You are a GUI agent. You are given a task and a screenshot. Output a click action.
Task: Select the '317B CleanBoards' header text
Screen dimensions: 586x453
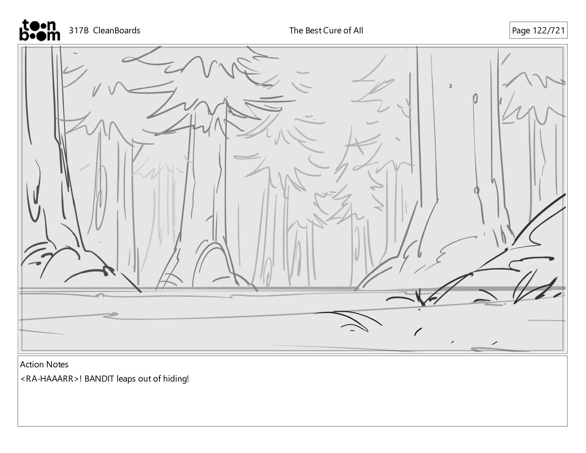pos(104,31)
